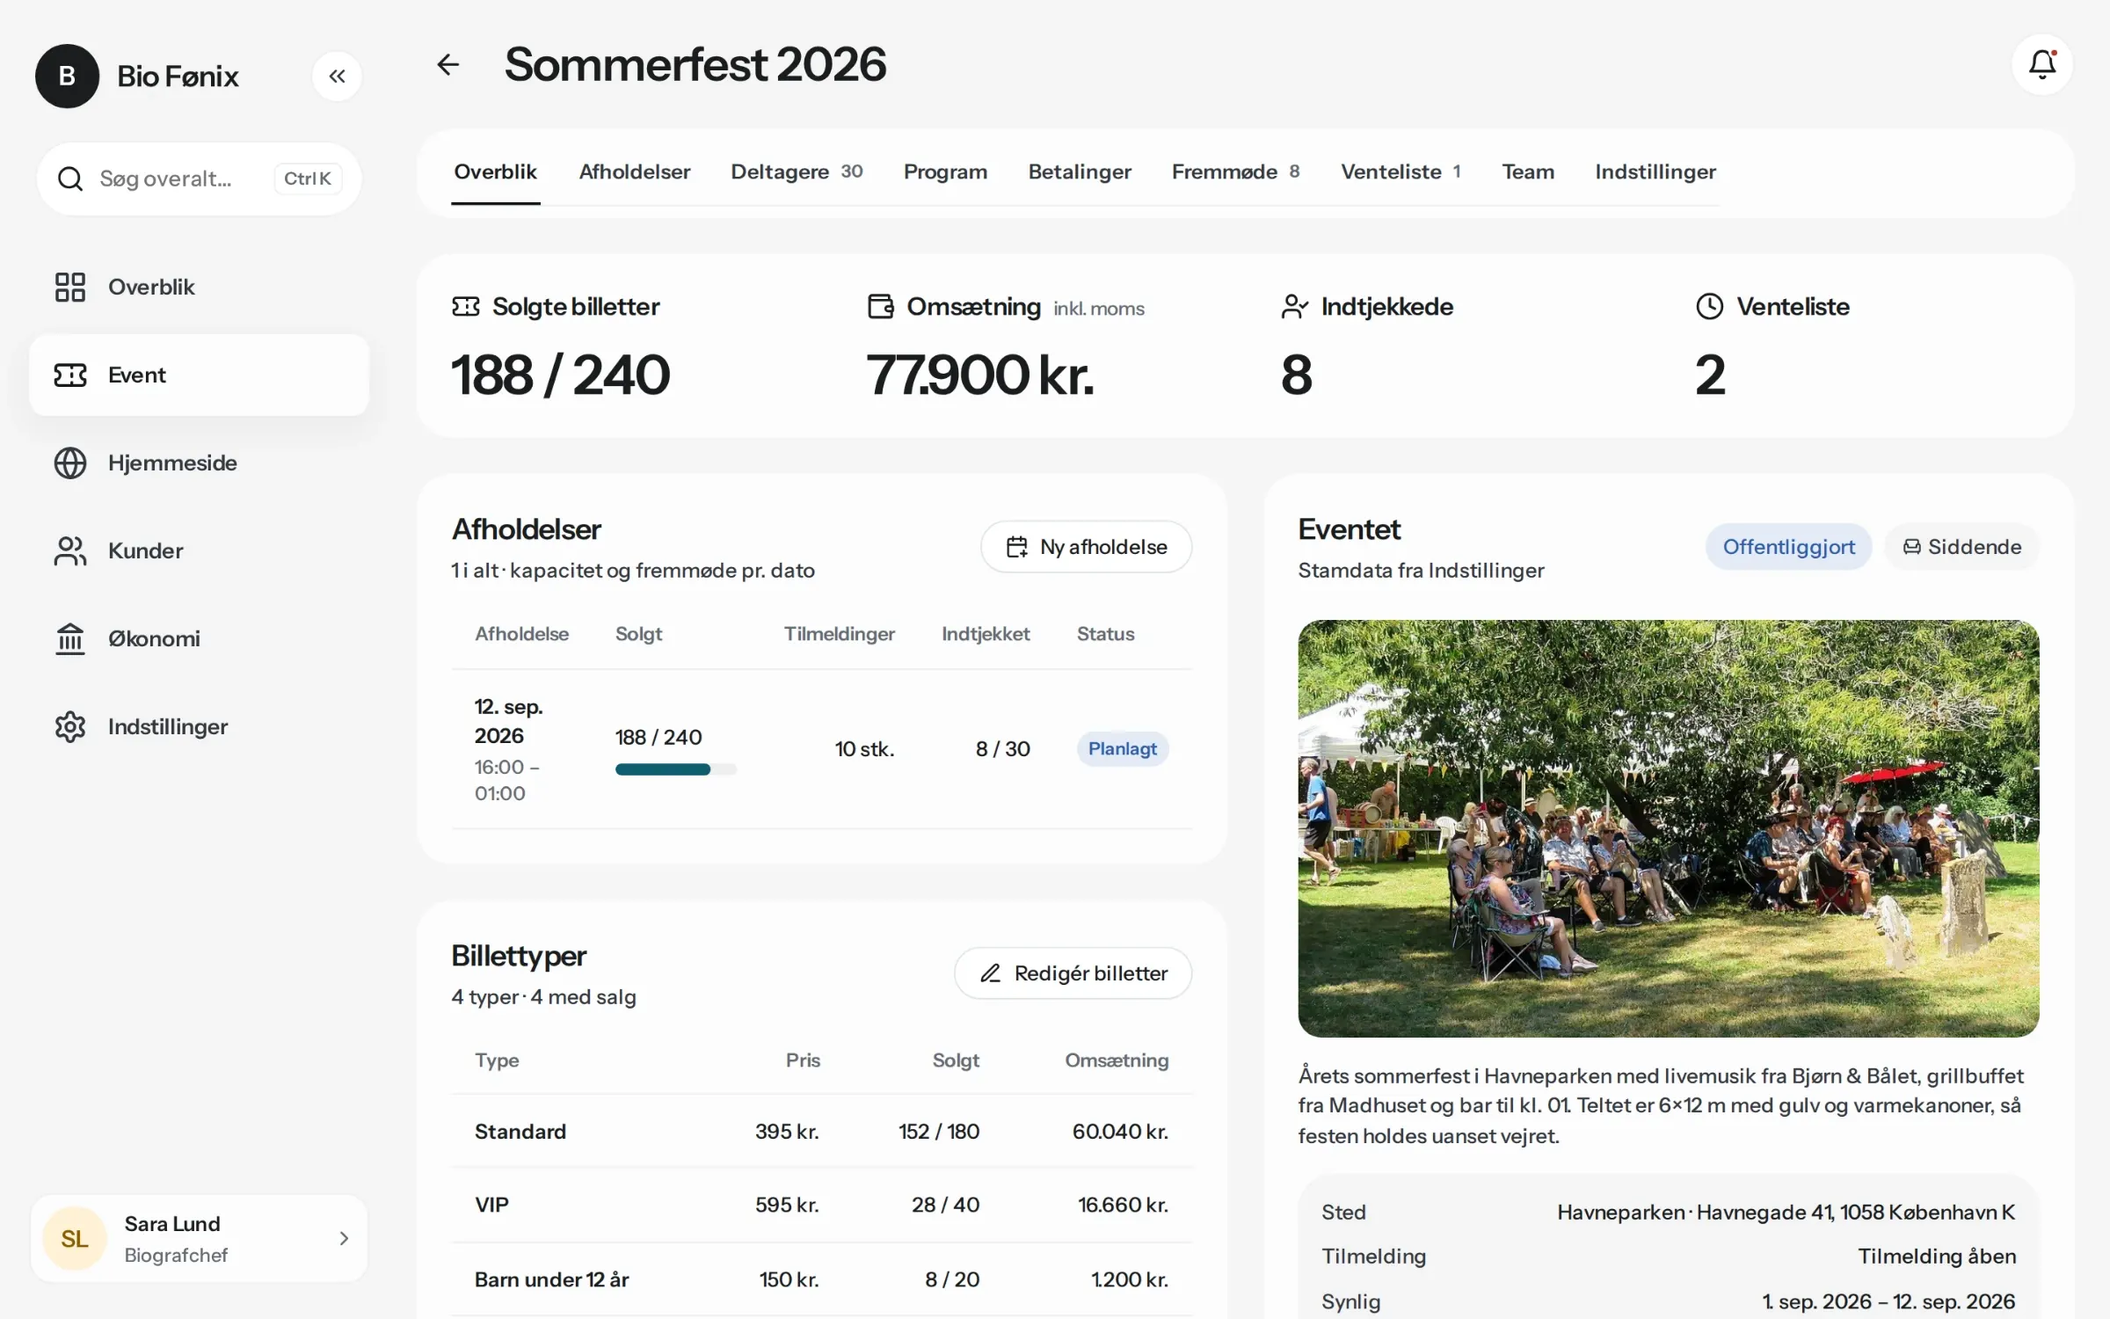The width and height of the screenshot is (2110, 1319).
Task: Switch to the Venteliste tab
Action: [x=1401, y=171]
